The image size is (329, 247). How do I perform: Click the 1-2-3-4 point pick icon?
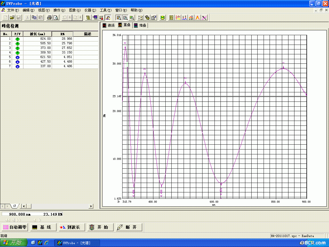(x=191, y=18)
